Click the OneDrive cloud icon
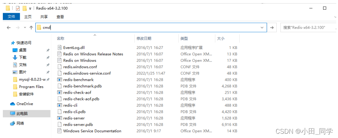 (12, 104)
